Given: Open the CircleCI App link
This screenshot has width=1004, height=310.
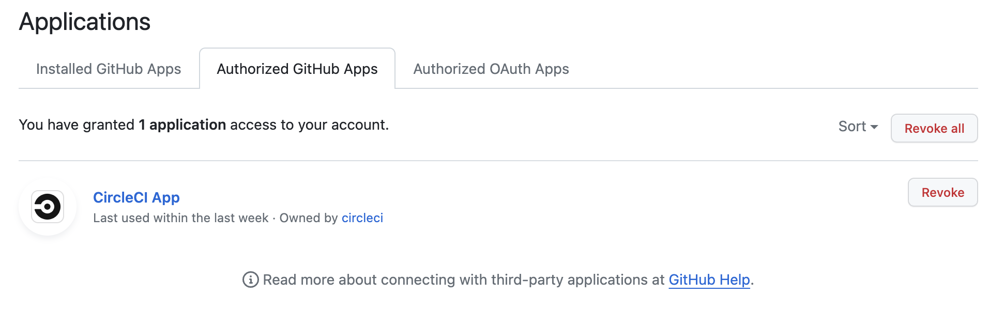Looking at the screenshot, I should pos(136,197).
